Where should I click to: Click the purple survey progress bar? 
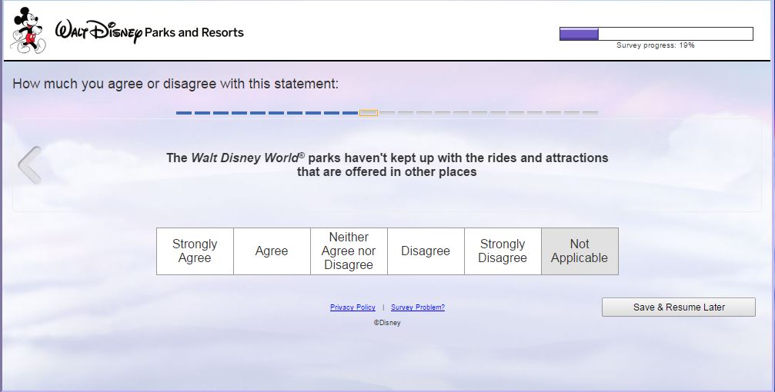(x=656, y=34)
